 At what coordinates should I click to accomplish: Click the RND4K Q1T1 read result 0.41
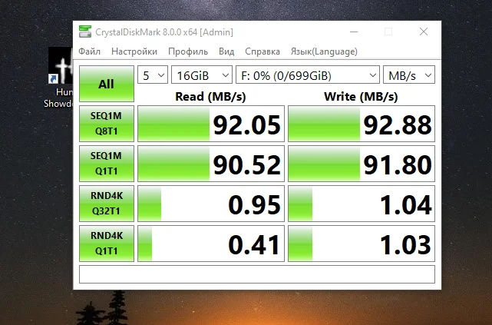click(211, 244)
